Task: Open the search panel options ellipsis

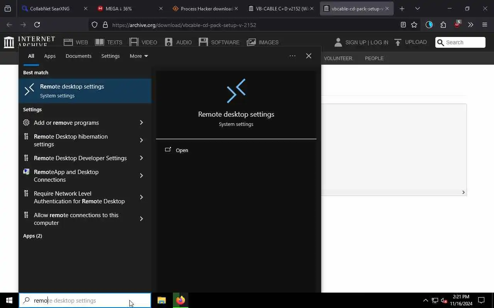Action: click(293, 56)
